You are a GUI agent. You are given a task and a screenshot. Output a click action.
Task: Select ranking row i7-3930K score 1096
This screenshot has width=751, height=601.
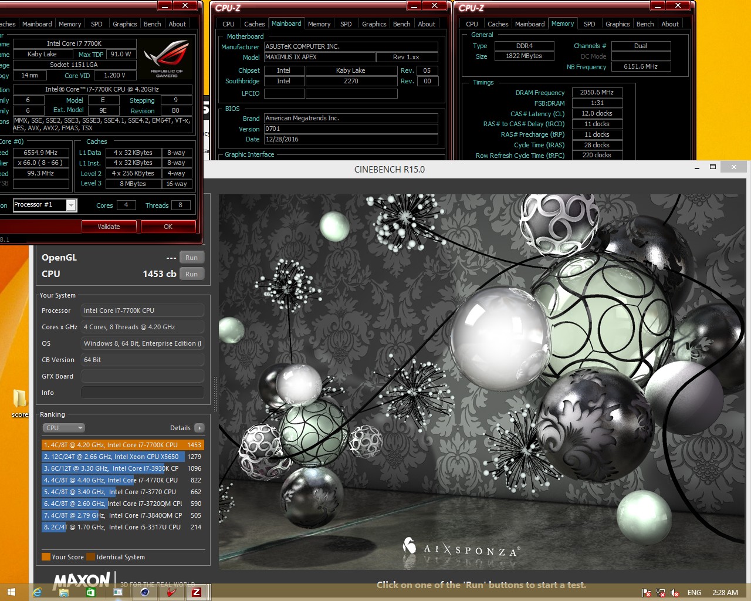(123, 468)
